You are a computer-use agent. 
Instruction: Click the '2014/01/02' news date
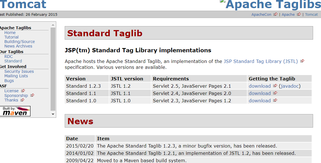(80, 153)
